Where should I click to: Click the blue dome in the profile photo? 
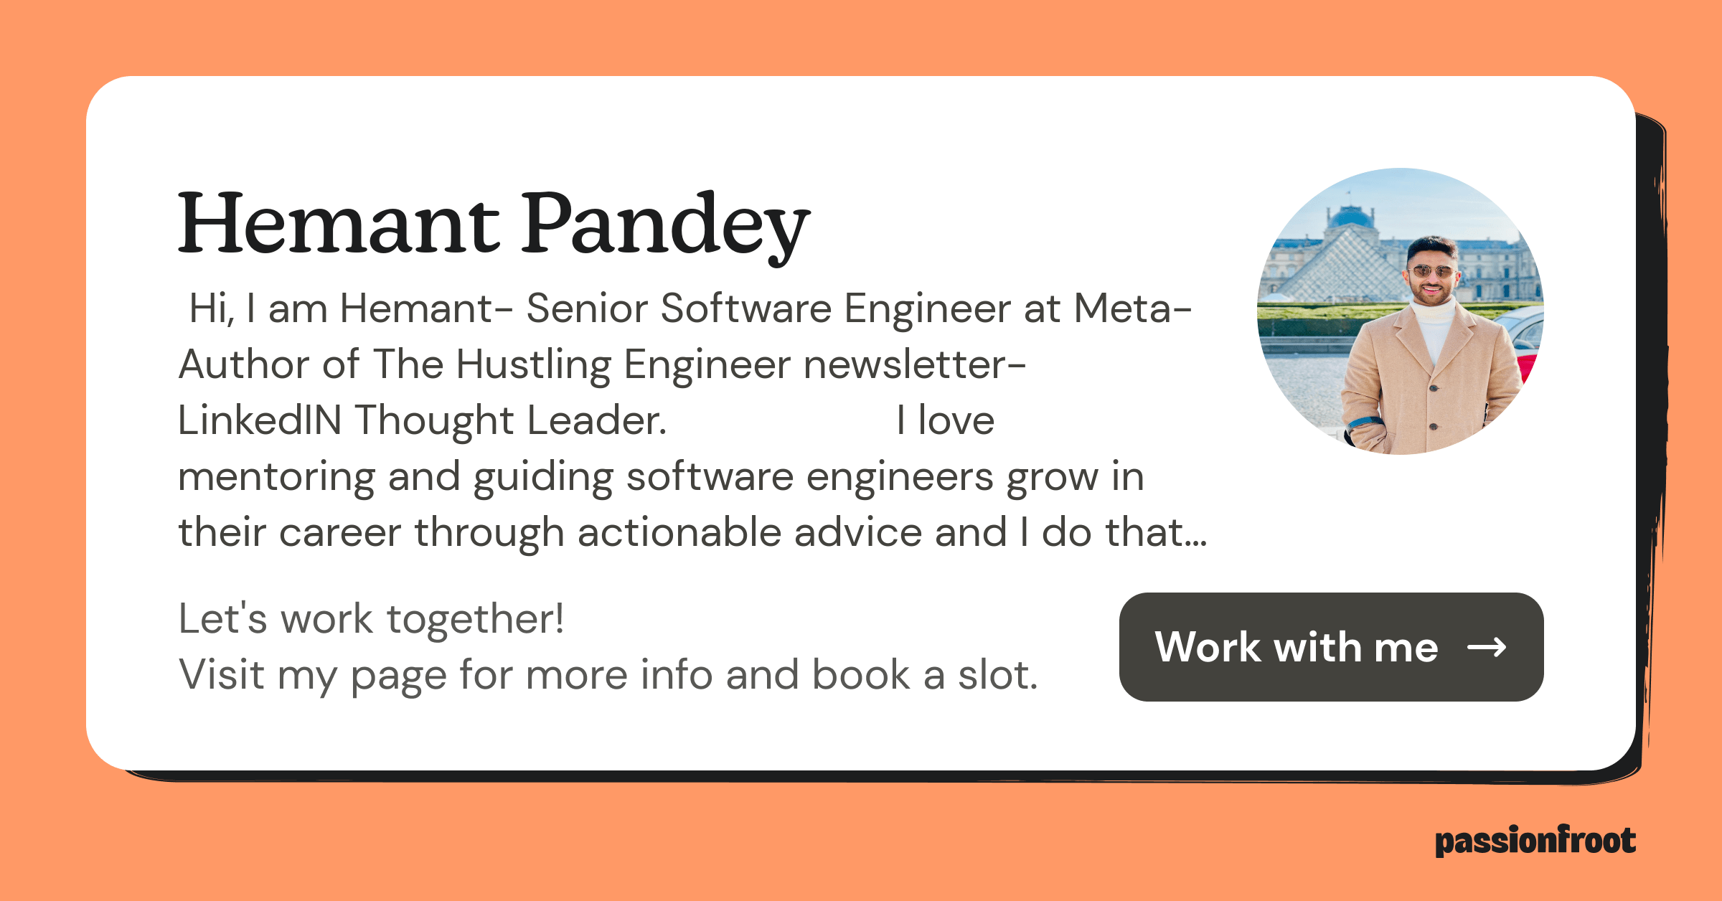click(x=1350, y=215)
